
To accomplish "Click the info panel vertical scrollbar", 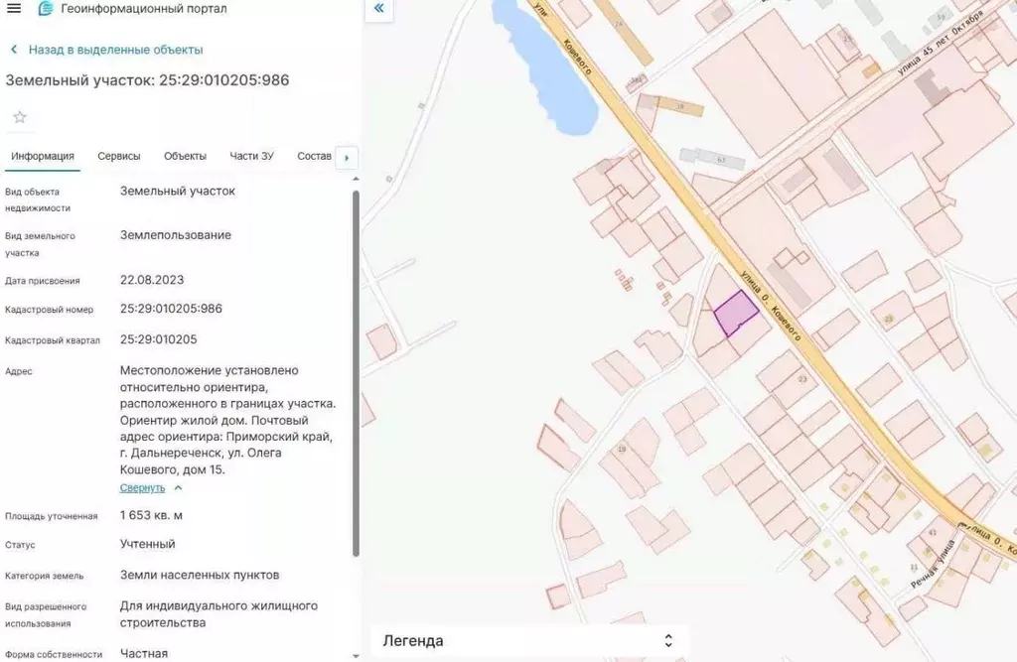I will (357, 372).
